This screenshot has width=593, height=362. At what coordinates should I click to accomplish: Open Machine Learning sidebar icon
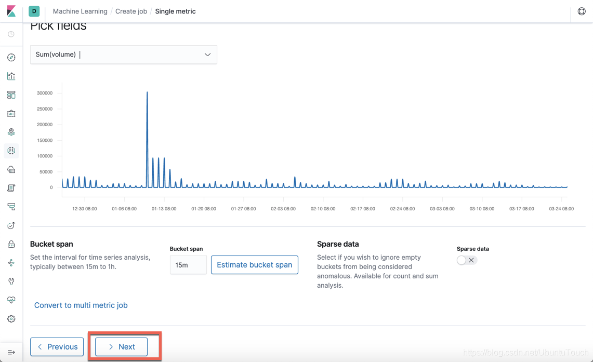pos(11,151)
